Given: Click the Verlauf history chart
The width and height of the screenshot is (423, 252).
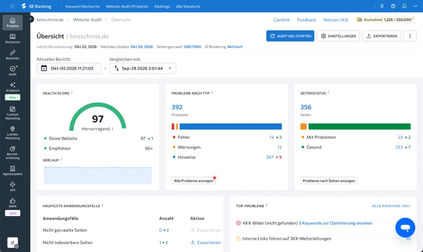Looking at the screenshot, I should point(97,175).
